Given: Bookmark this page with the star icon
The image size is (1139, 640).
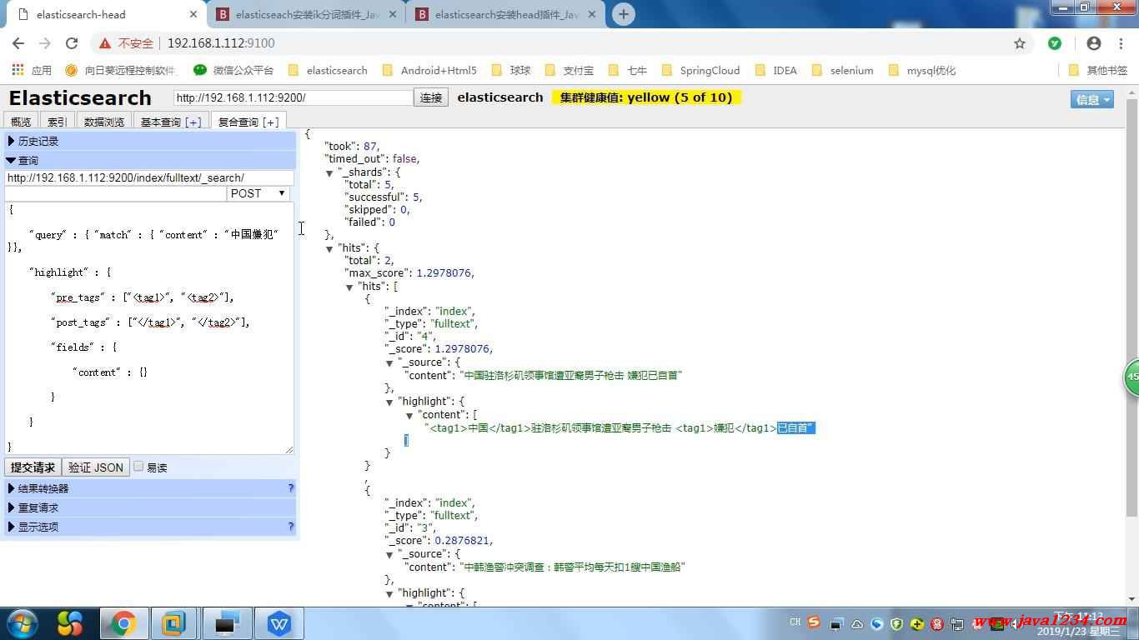Looking at the screenshot, I should tap(1020, 43).
